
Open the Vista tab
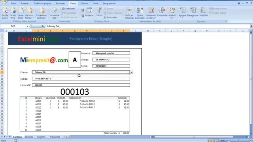pos(96,4)
